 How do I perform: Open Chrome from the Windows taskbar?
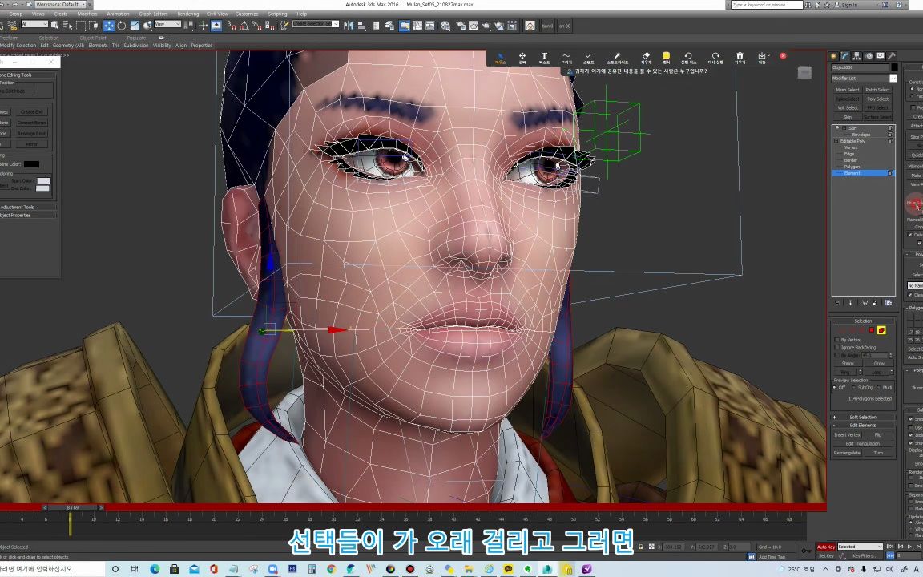(x=331, y=571)
